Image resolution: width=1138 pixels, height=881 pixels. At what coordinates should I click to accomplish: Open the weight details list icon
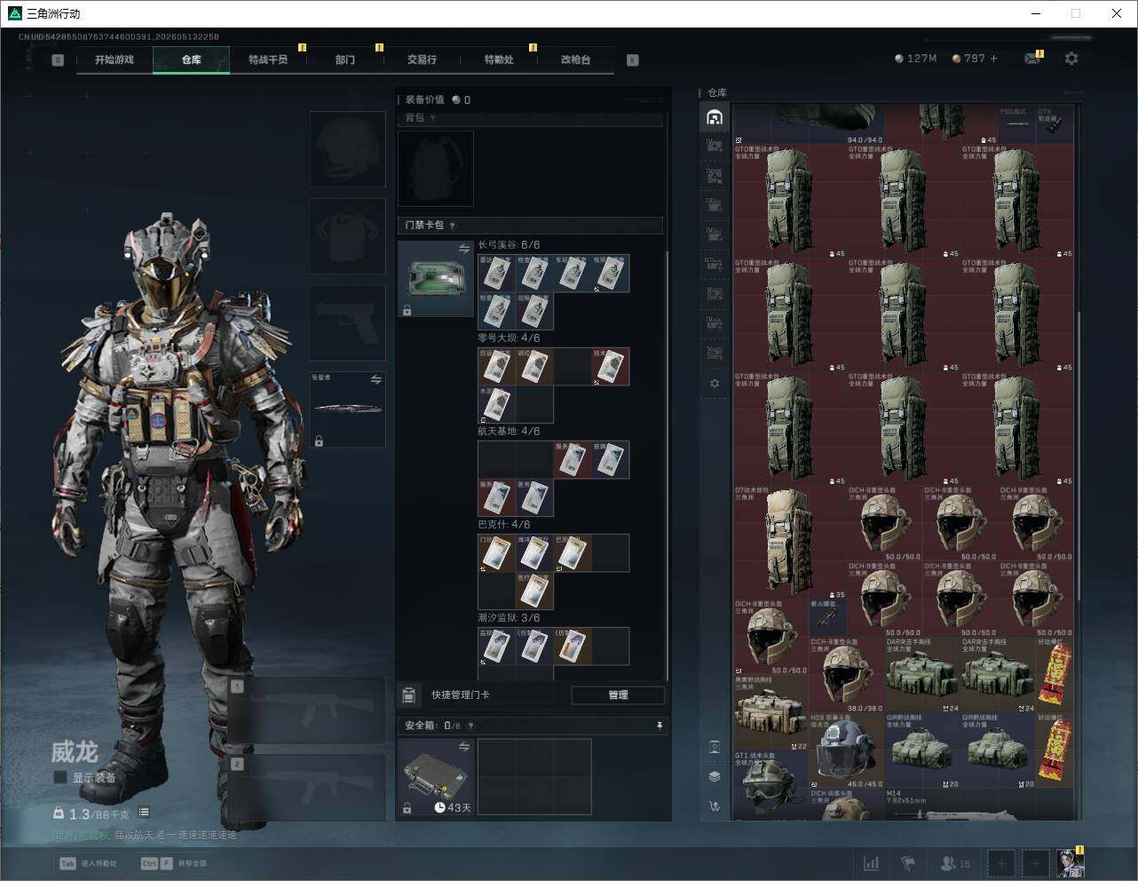point(144,813)
